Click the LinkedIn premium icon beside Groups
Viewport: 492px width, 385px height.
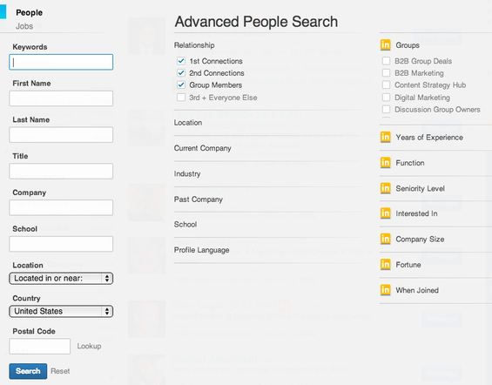(x=385, y=45)
